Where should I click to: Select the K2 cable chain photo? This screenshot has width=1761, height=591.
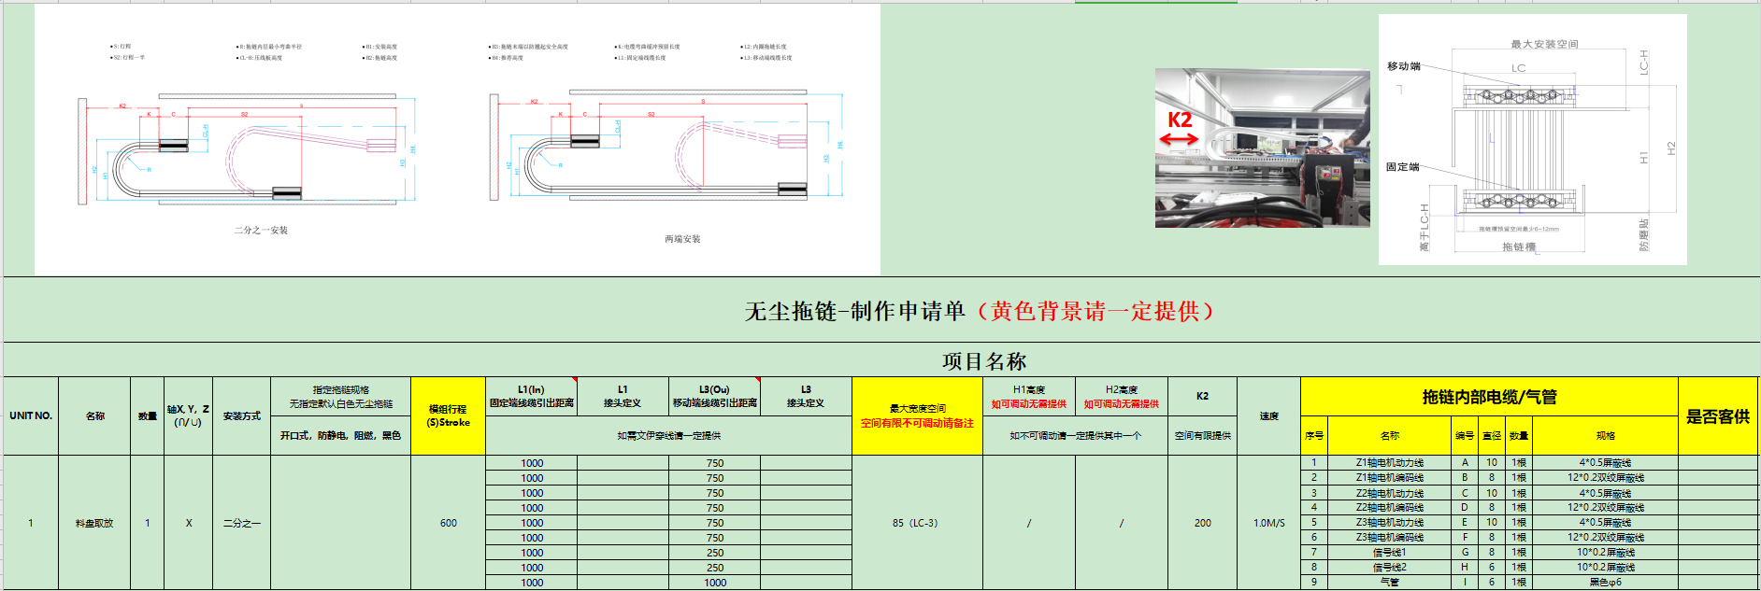click(x=1262, y=148)
